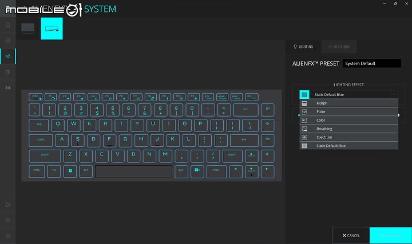The image size is (412, 244).
Task: Select the F12 key on the keyboard
Action: [x=208, y=97]
